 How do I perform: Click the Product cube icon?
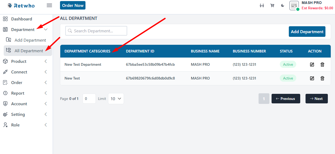coord(5,61)
